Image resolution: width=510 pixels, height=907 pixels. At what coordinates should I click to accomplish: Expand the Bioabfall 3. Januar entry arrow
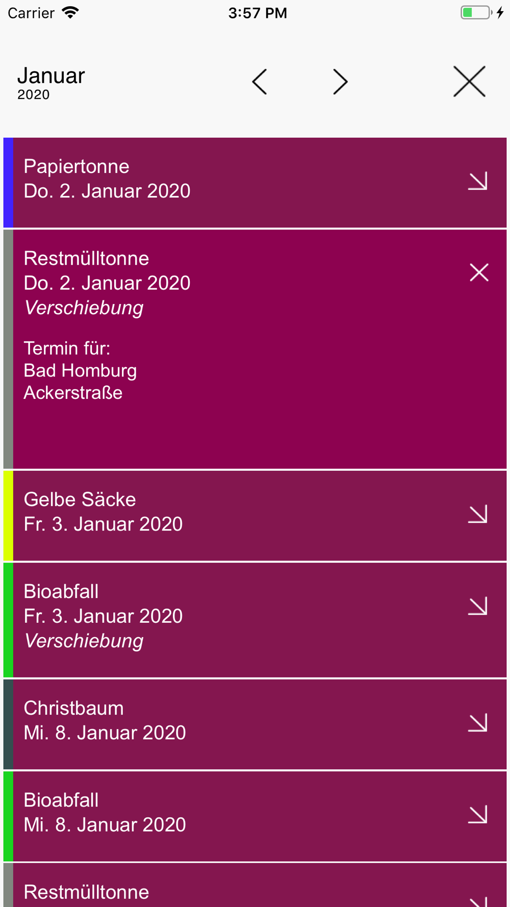tap(478, 606)
